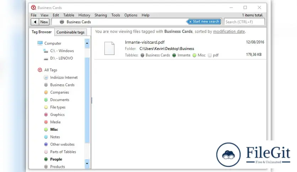
Task: Click the scroll up arrow in tag tree
Action: (87, 43)
